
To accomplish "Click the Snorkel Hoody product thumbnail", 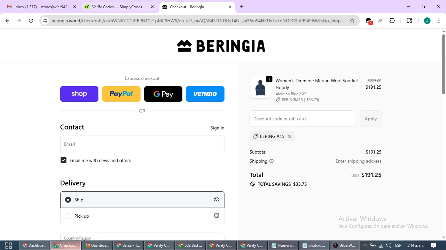I will click(x=260, y=88).
